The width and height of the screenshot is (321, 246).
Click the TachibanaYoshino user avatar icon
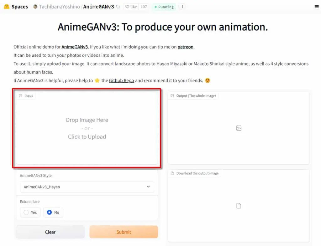[35, 7]
